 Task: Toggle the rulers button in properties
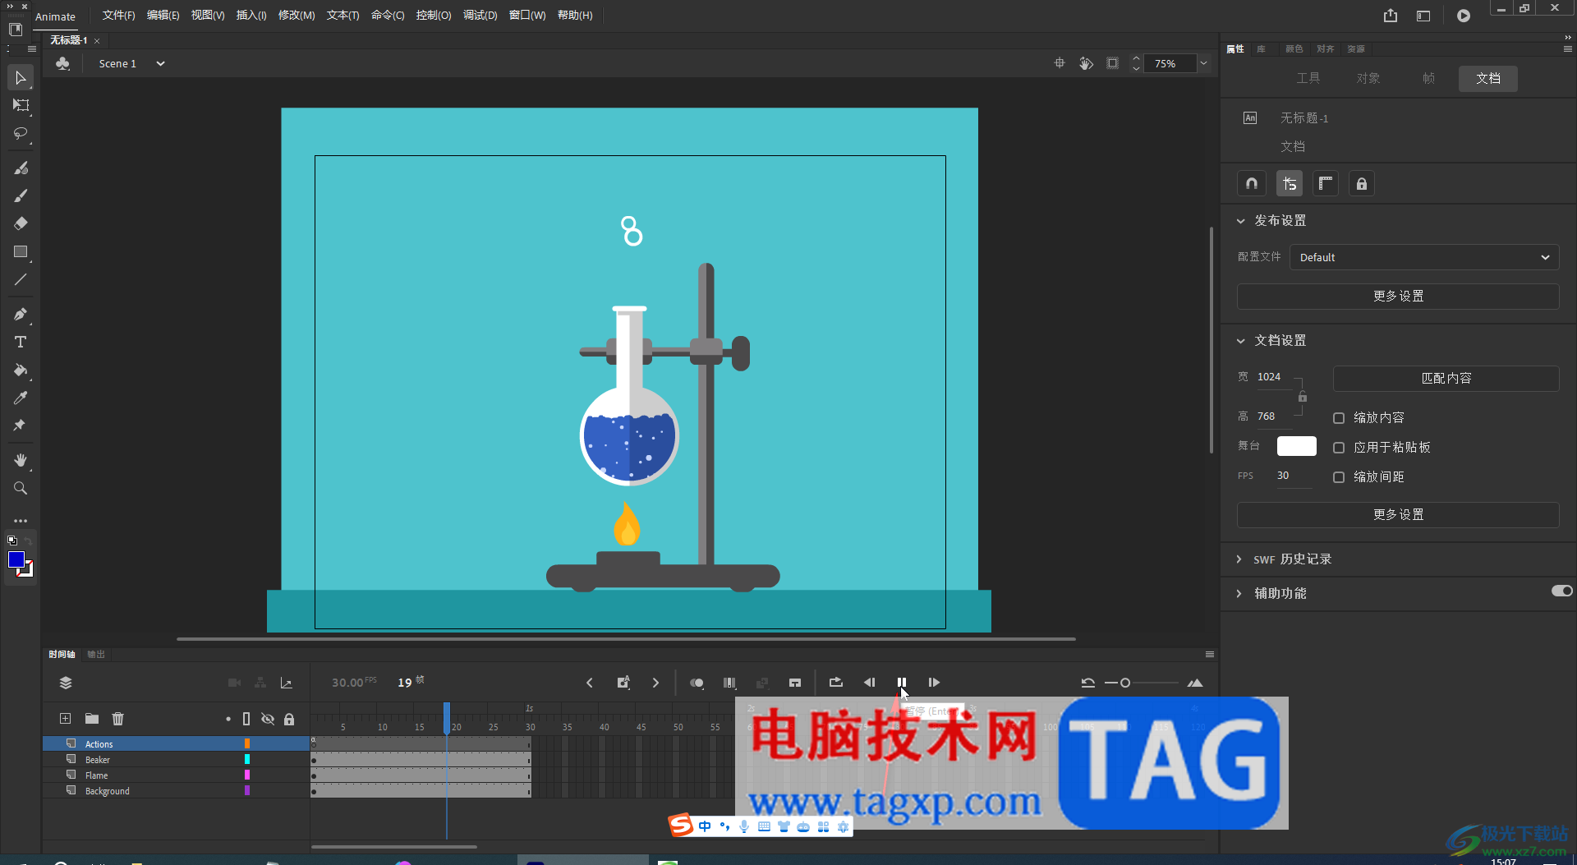[x=1326, y=184]
